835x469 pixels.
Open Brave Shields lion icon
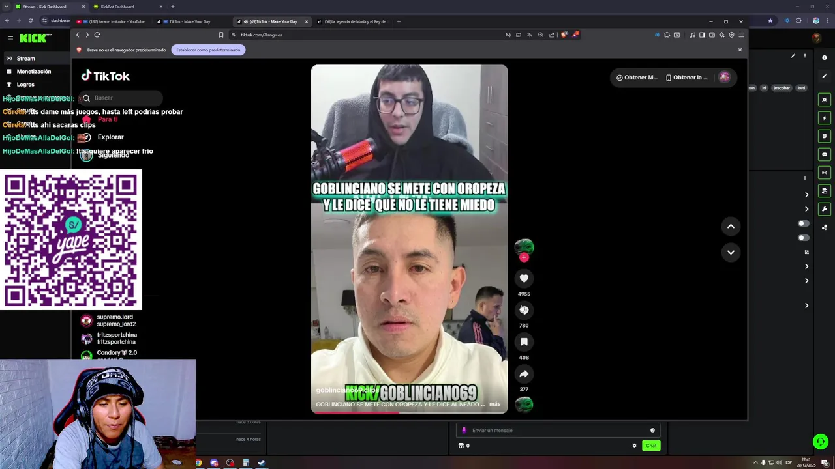[x=564, y=35]
